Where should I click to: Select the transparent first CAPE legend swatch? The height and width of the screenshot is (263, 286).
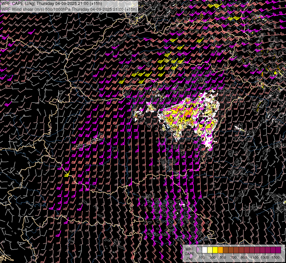click(x=199, y=250)
